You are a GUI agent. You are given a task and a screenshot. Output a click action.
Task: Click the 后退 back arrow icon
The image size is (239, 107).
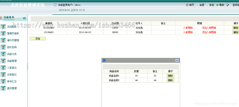click(197, 5)
